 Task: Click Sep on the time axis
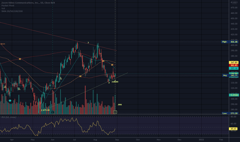tap(117, 140)
